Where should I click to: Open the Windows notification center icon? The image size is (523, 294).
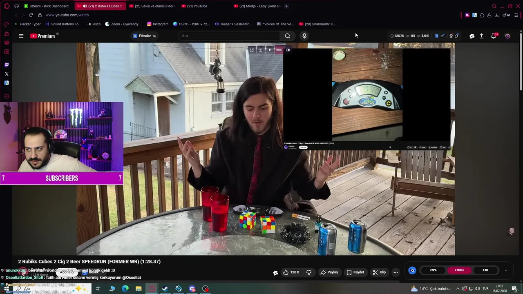coord(514,289)
